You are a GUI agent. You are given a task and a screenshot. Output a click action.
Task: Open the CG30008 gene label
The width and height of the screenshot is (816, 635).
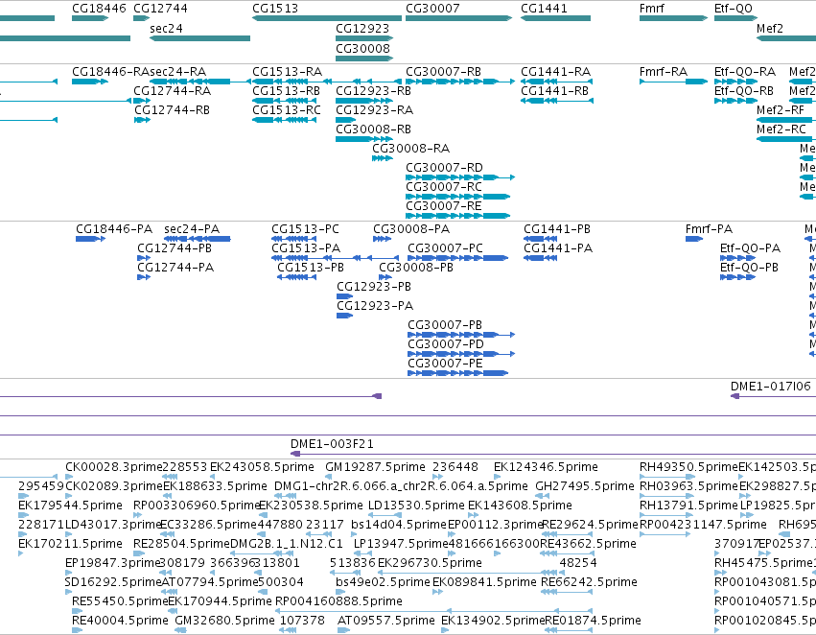(x=362, y=48)
